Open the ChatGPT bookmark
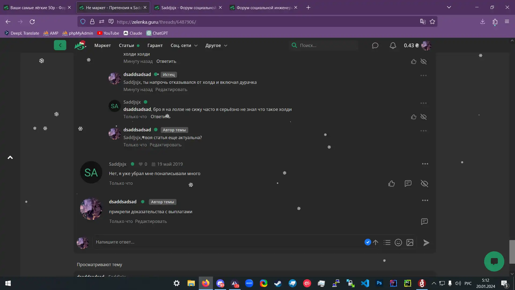This screenshot has height=290, width=515. (157, 33)
